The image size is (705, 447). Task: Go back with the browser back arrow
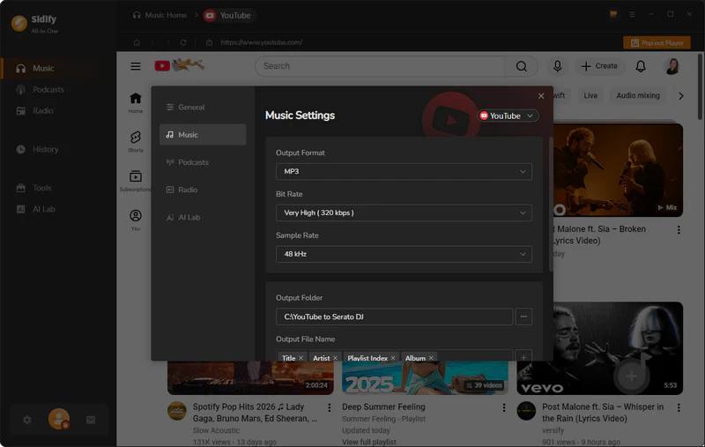click(152, 42)
